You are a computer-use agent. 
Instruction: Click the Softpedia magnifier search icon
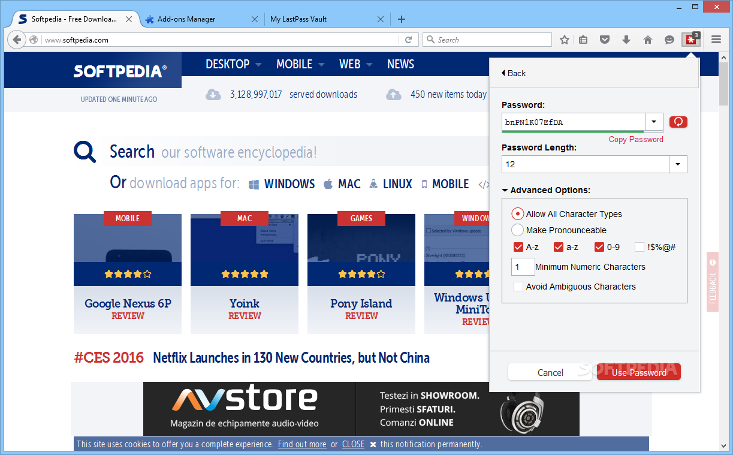point(85,152)
